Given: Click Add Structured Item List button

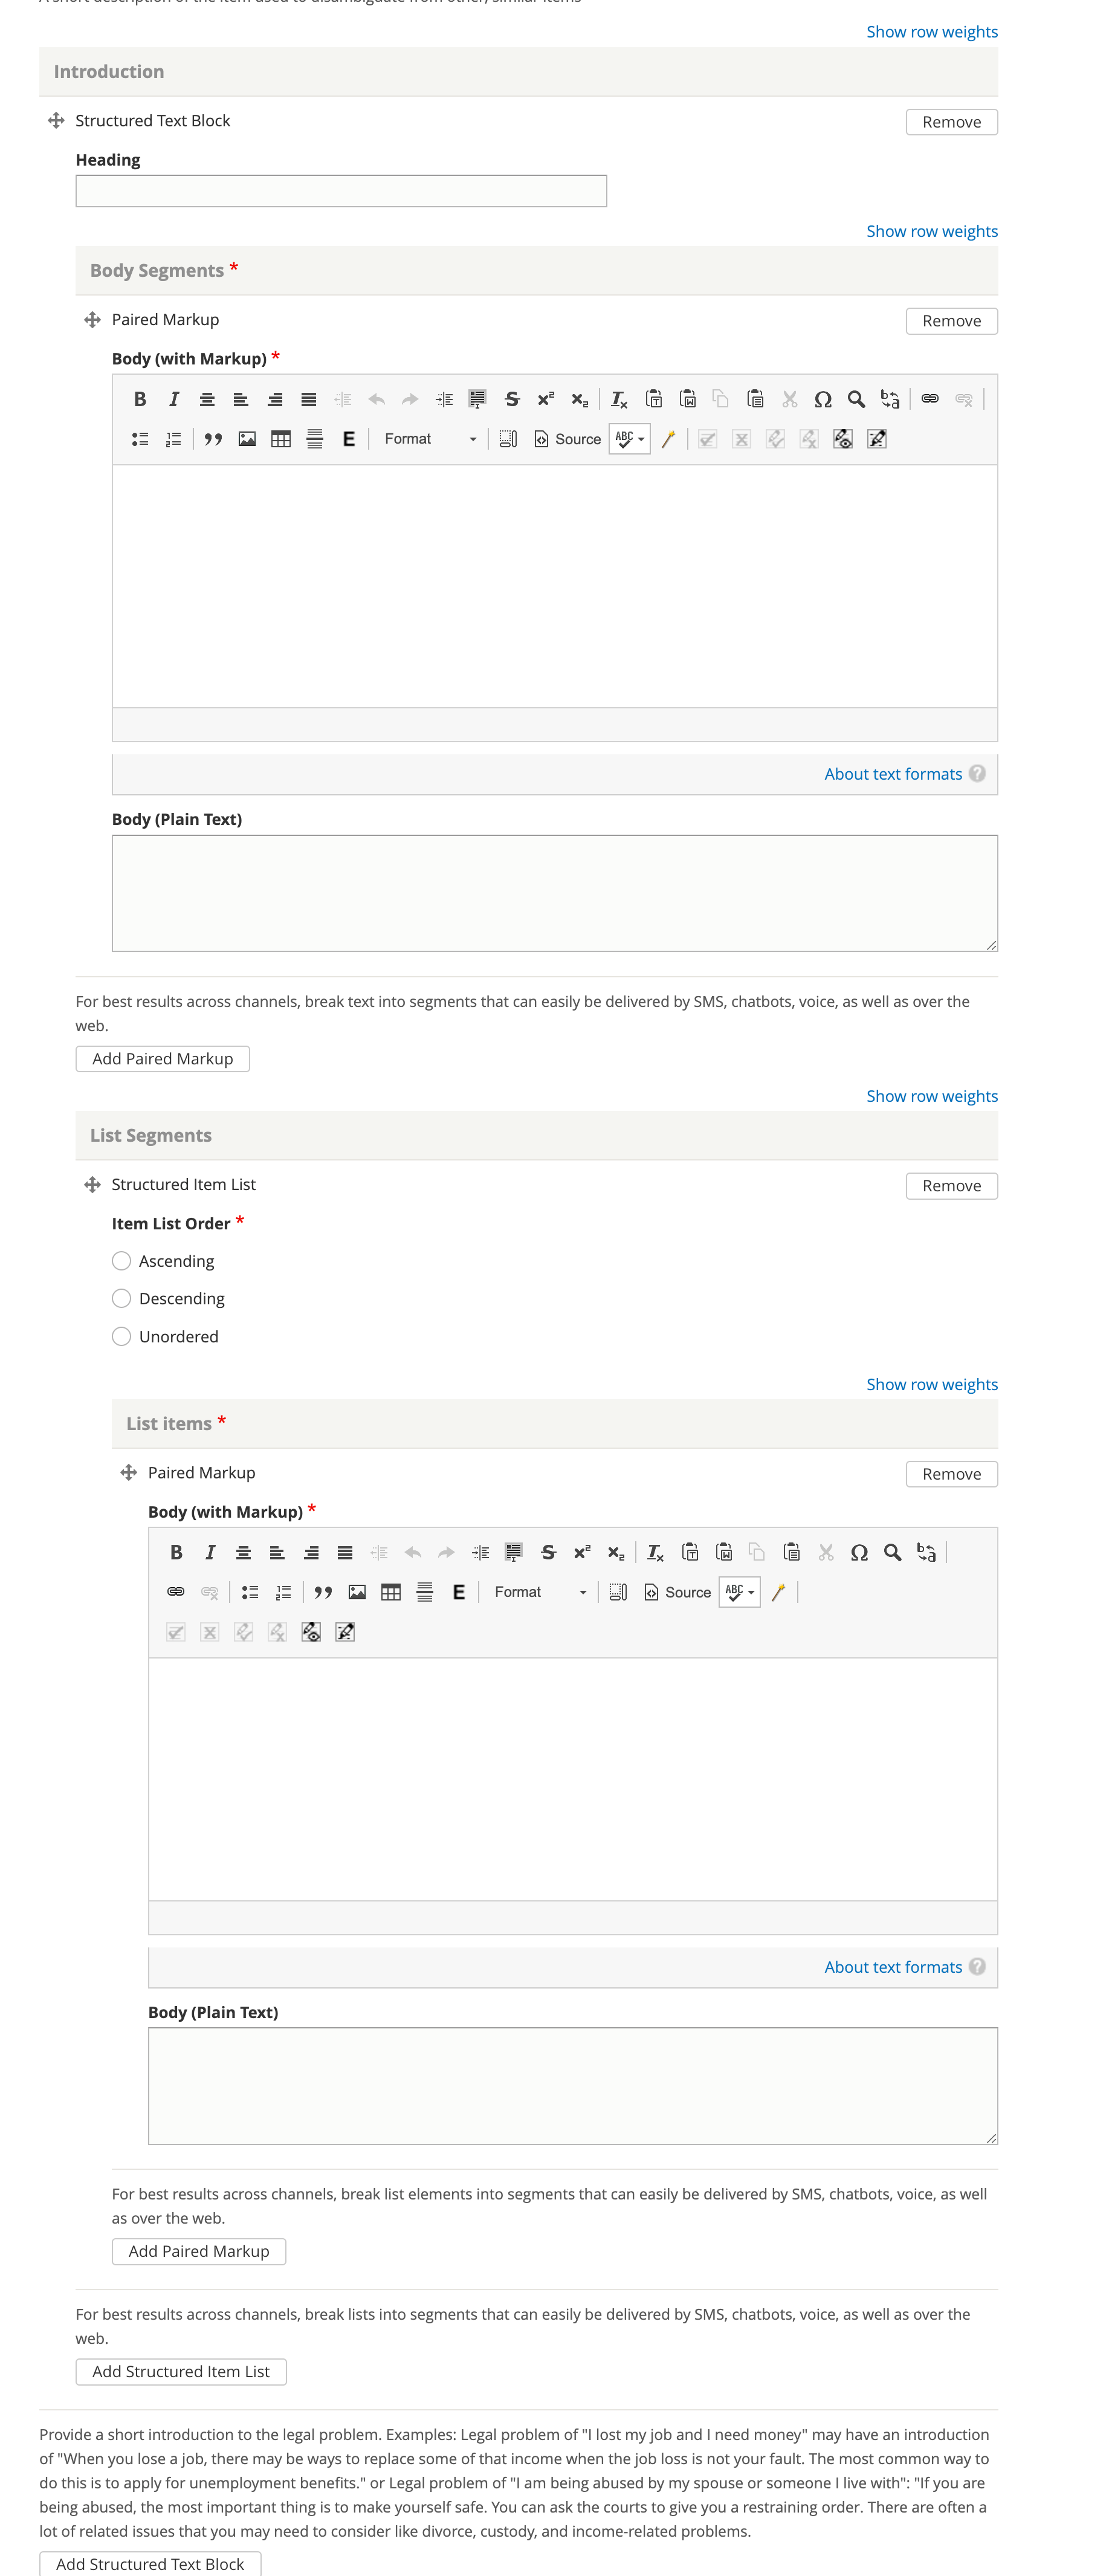Looking at the screenshot, I should click(x=181, y=2372).
